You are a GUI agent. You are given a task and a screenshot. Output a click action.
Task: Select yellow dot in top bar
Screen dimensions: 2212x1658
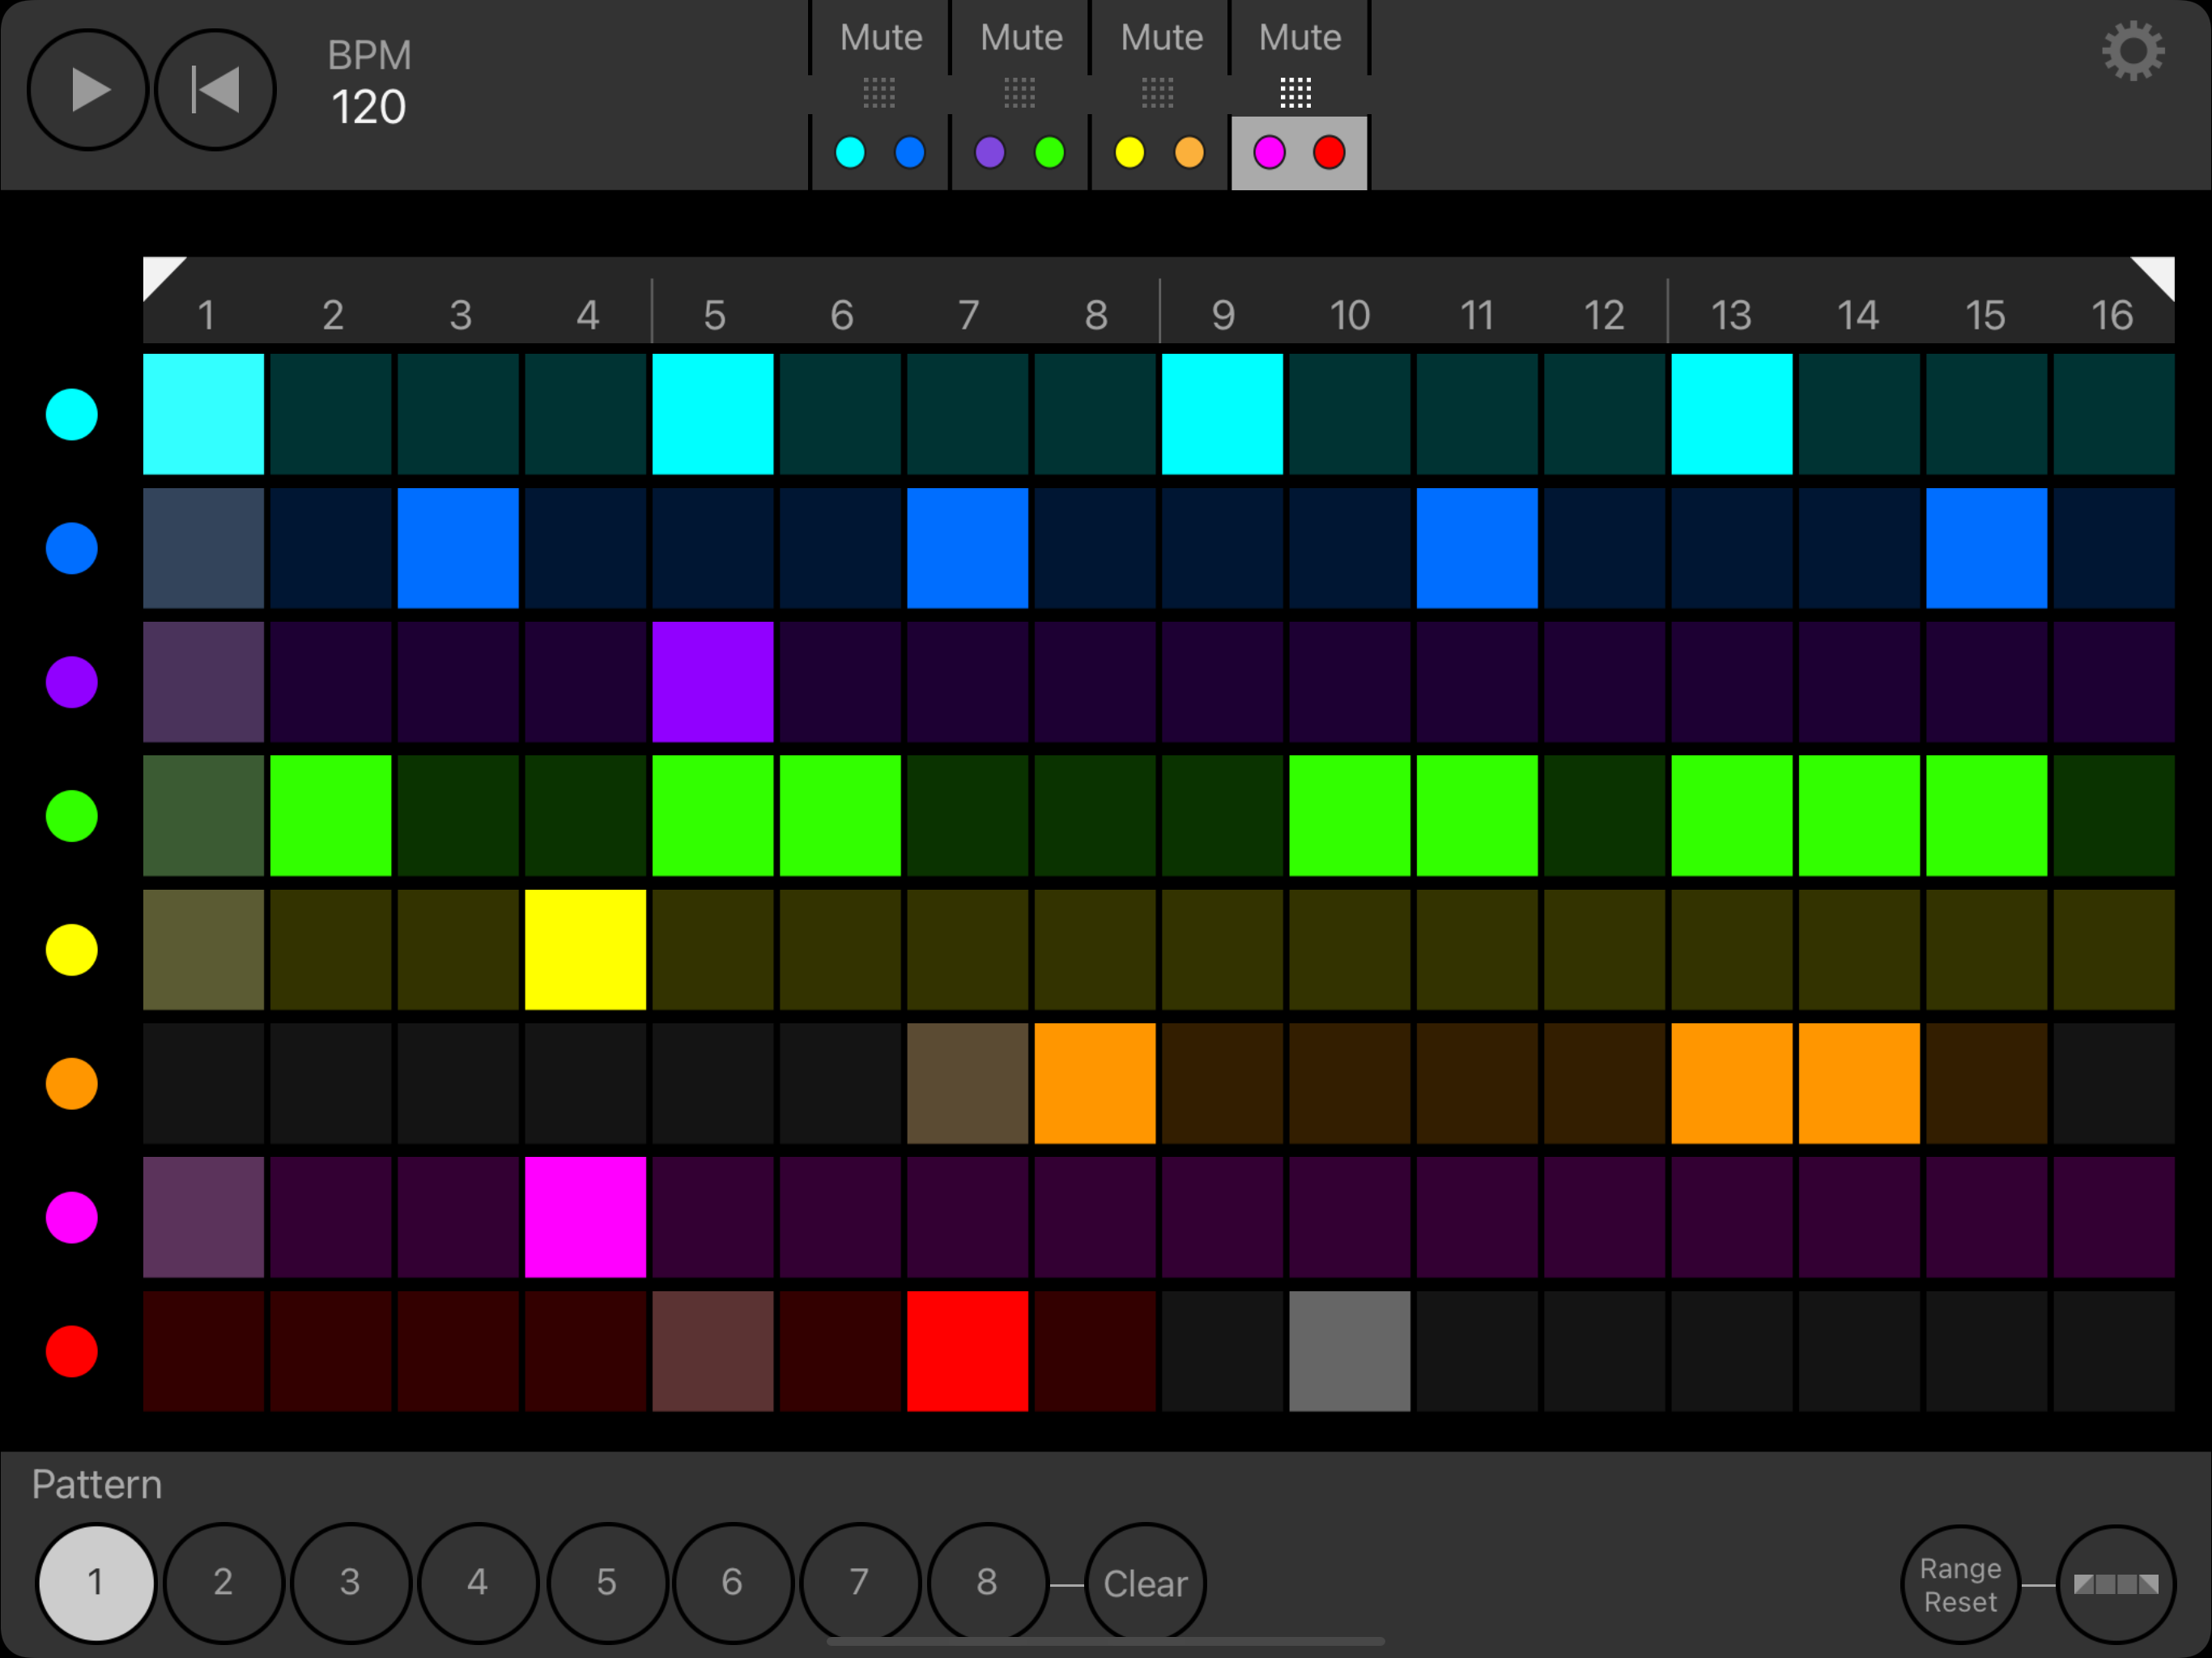1130,153
